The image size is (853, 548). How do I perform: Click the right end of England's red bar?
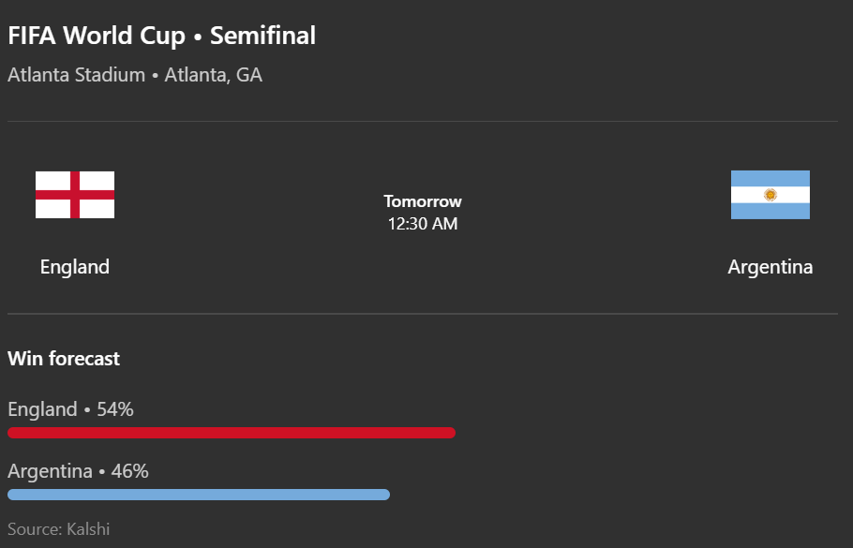(451, 433)
